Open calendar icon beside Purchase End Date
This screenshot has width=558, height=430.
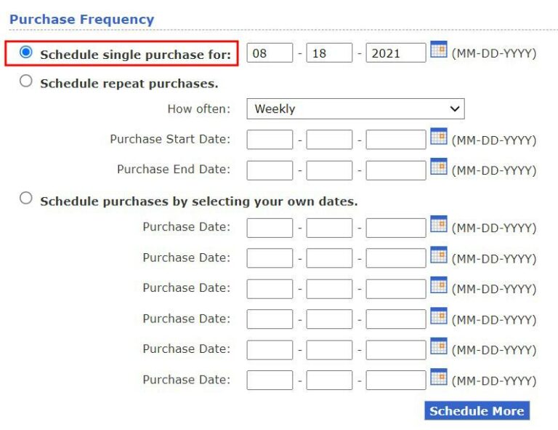click(438, 167)
